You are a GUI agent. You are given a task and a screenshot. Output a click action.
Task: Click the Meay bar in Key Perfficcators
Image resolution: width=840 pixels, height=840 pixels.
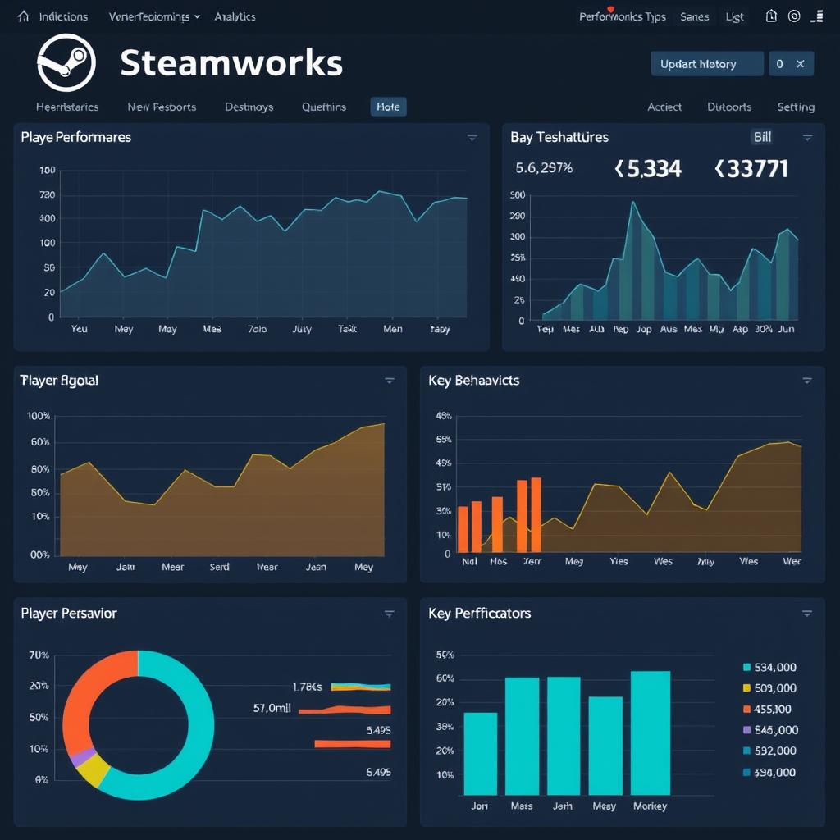[605, 746]
